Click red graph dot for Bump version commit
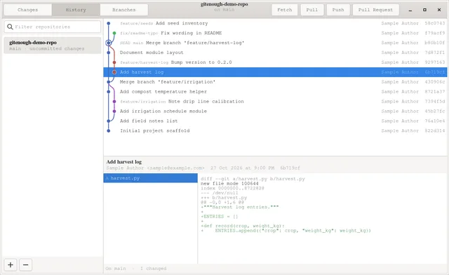Screen dimensions: 449x275 click(x=114, y=62)
